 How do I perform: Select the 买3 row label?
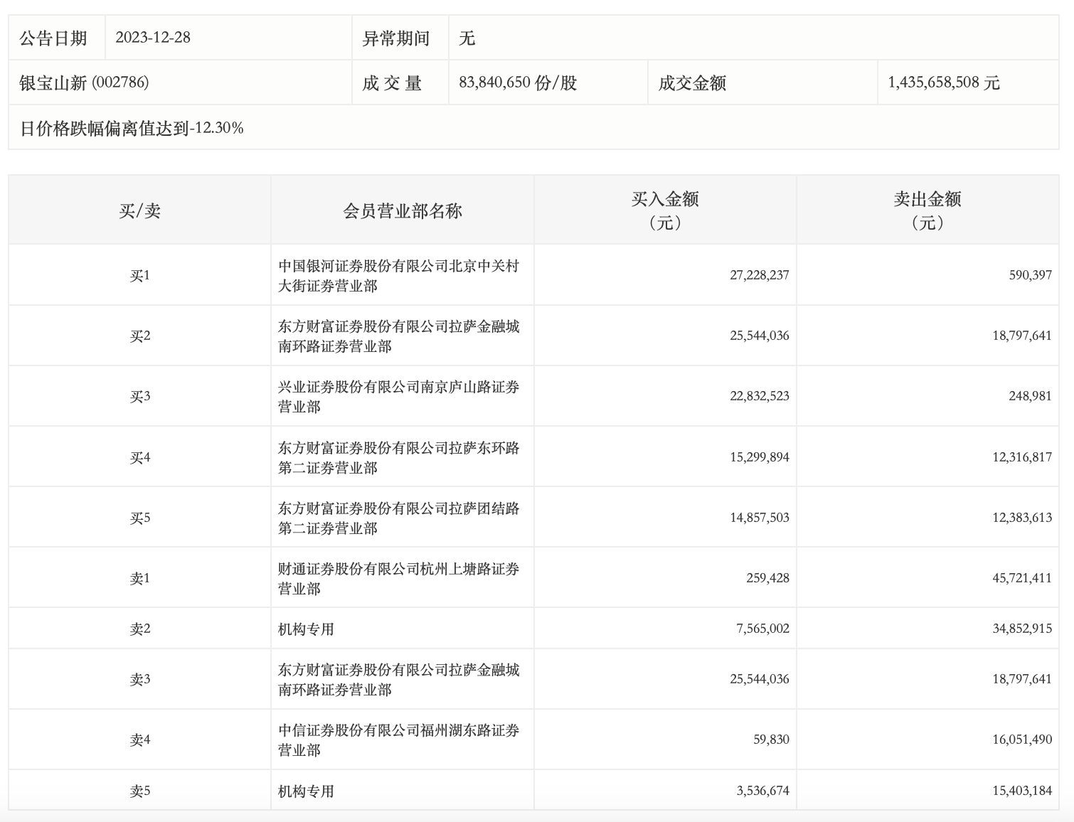point(140,396)
